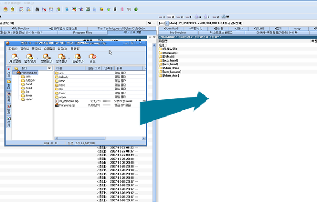Click the 압축열기 (open archive) toolbar icon
The image size is (317, 202).
point(29,58)
